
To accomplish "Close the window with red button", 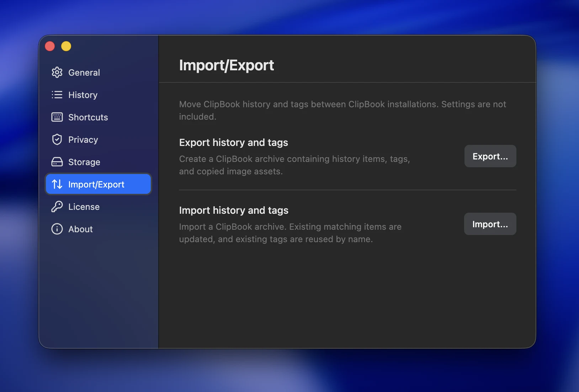I will point(50,46).
